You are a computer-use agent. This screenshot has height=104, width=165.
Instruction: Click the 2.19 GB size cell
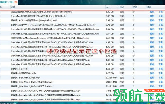(110, 38)
